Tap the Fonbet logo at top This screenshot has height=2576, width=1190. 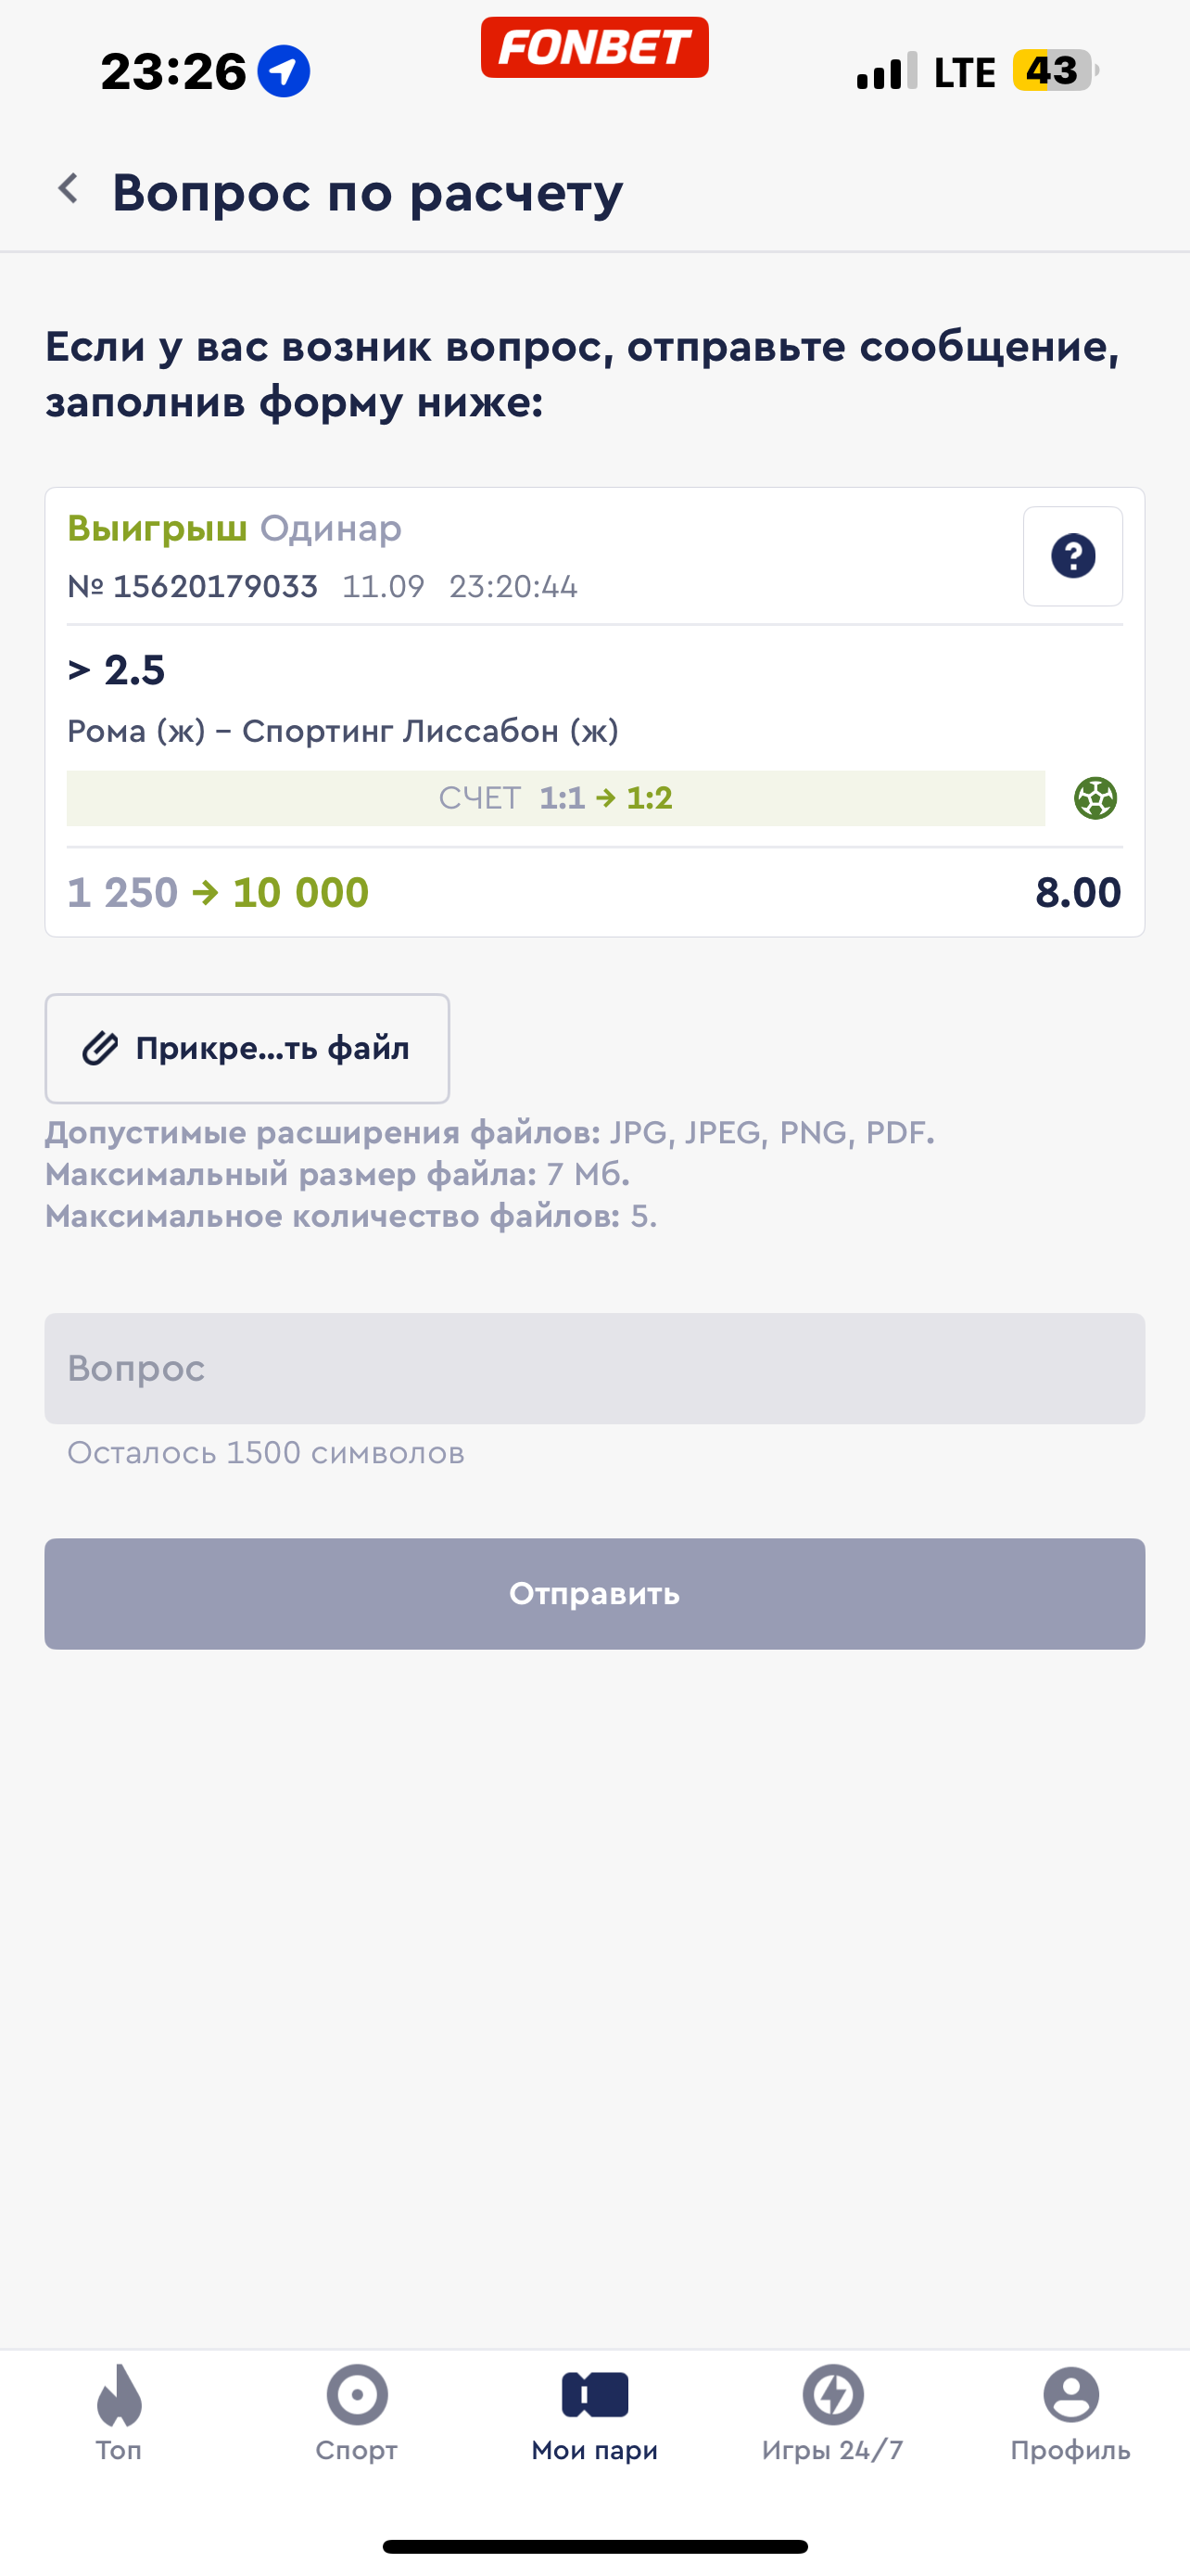(x=594, y=47)
